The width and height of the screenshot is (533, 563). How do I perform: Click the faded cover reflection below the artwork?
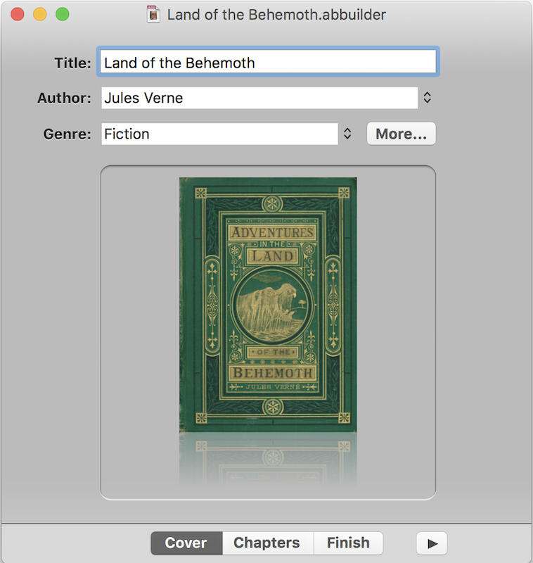268,459
